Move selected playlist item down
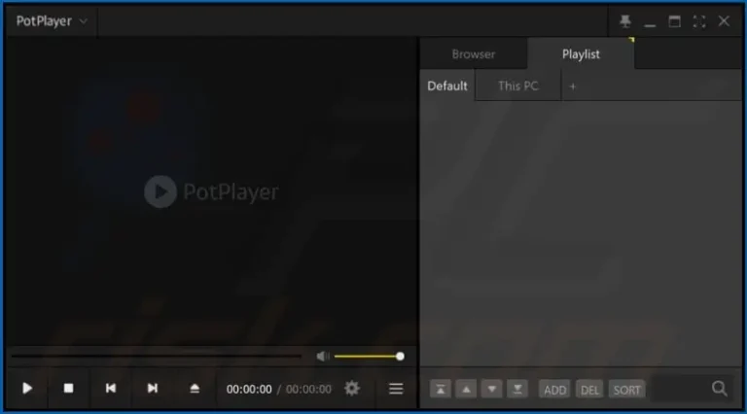 pos(491,390)
